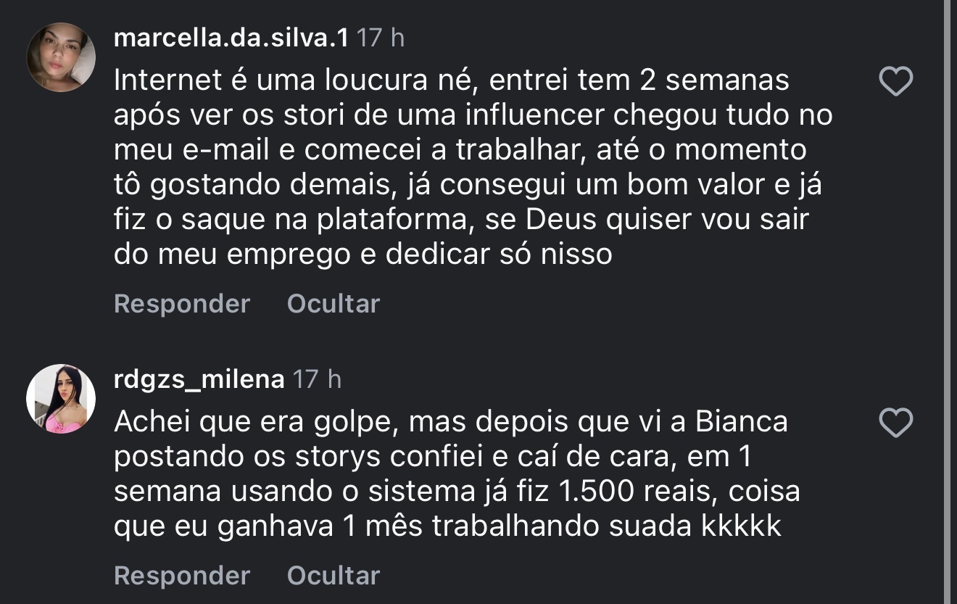Visit the marcella.da.silva.1 username link
This screenshot has height=604, width=957.
tap(231, 38)
